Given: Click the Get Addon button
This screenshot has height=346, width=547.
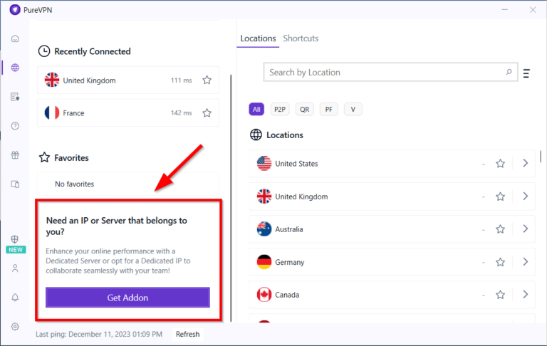Looking at the screenshot, I should (x=127, y=298).
